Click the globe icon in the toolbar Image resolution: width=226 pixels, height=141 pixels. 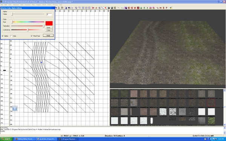pyautogui.click(x=66, y=8)
